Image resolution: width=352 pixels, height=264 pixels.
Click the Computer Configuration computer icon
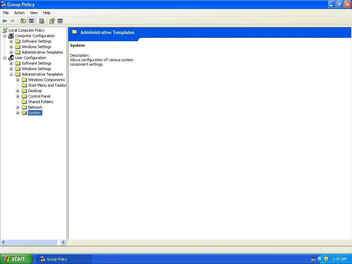[x=11, y=36]
